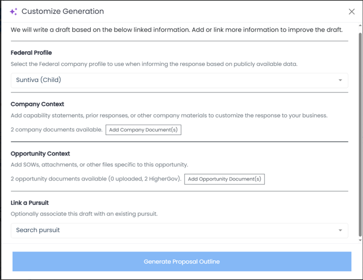The width and height of the screenshot is (363, 280).
Task: Expand the Federal Profile dropdown arrow
Action: pos(340,80)
